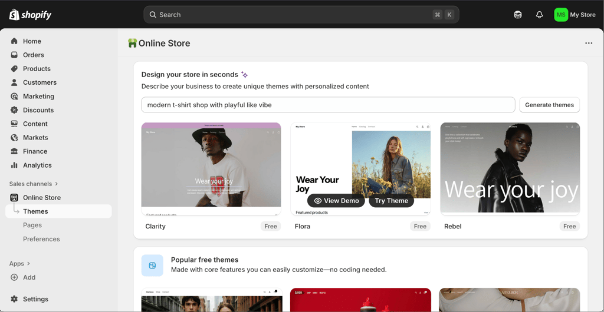Click the Markets globe icon

(x=14, y=138)
